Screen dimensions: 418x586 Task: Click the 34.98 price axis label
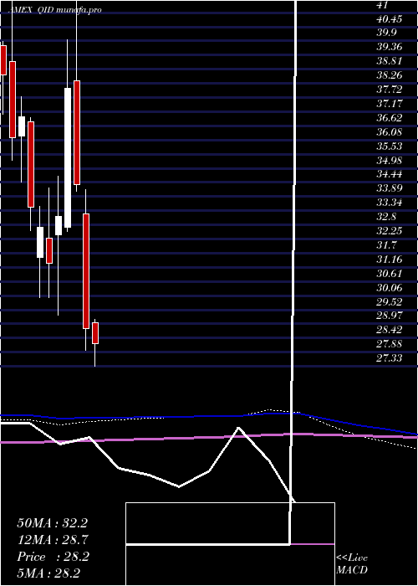[390, 161]
